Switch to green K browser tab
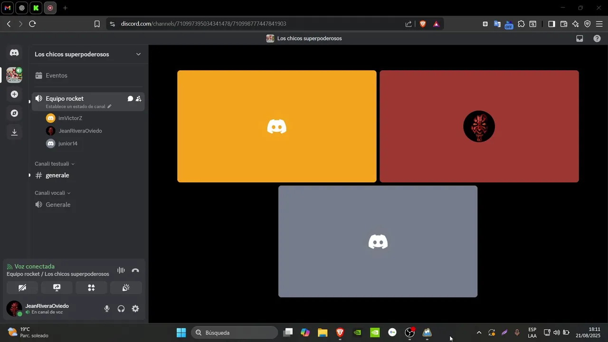 coord(36,8)
